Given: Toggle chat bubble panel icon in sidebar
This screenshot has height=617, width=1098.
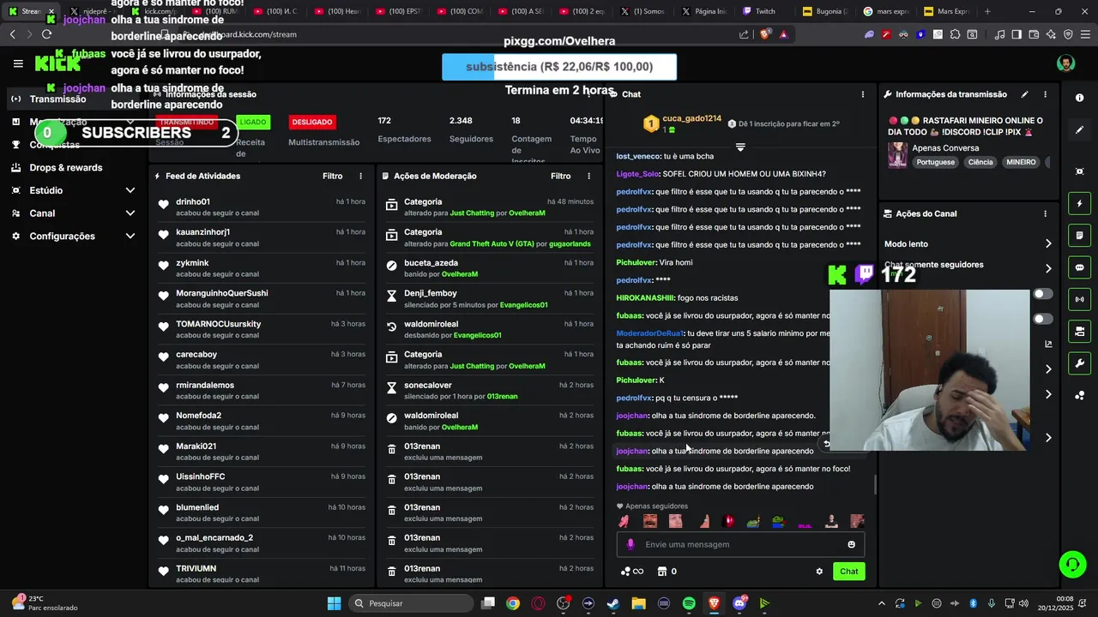Looking at the screenshot, I should coord(1079,267).
